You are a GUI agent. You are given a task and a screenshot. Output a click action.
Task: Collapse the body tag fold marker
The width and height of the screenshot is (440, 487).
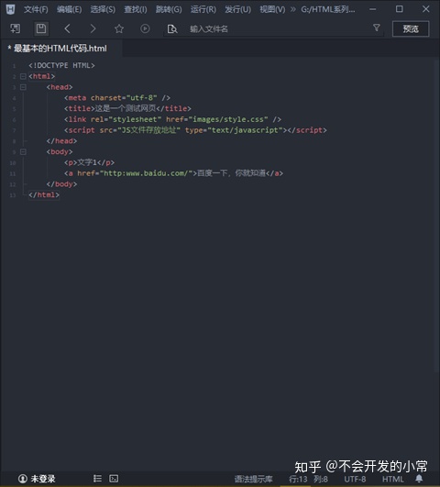23,152
